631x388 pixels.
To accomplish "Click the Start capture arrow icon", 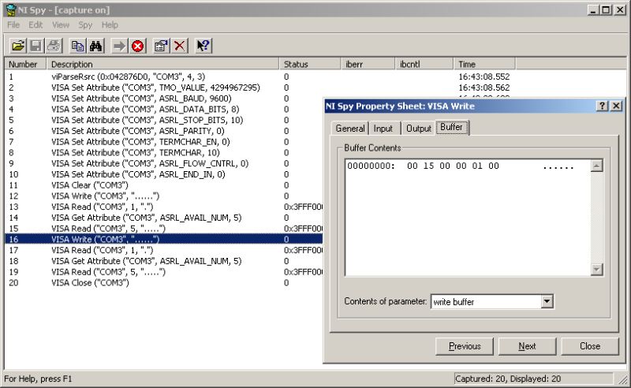I will [119, 46].
